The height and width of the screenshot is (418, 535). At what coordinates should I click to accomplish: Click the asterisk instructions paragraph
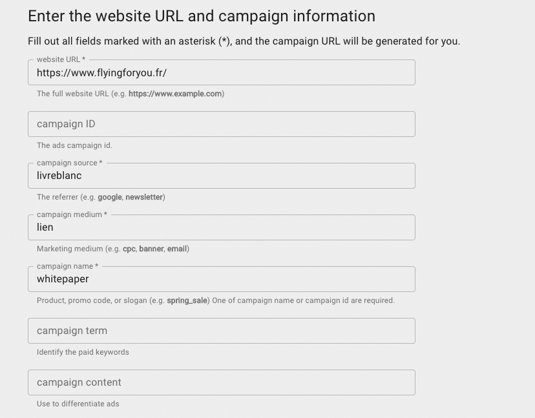click(244, 41)
